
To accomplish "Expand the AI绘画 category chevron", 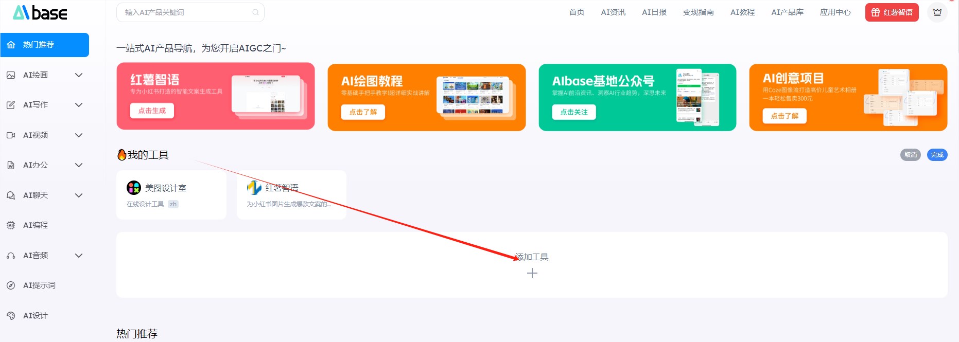I will tap(79, 75).
